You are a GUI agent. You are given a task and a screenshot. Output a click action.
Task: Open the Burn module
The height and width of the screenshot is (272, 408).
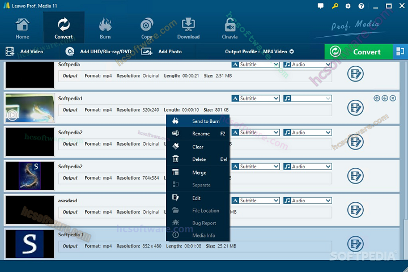(x=105, y=28)
